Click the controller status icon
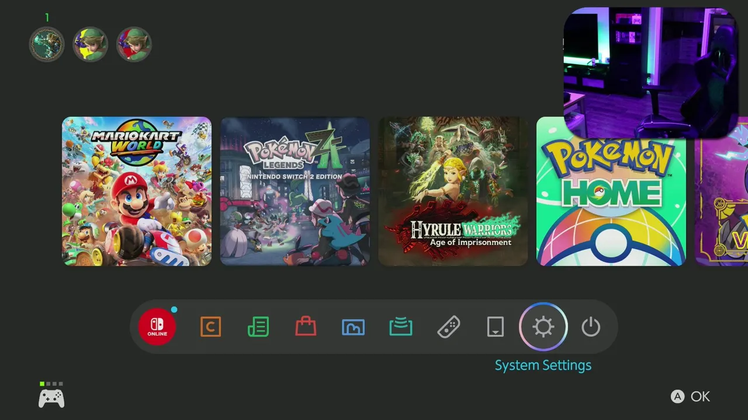Screen dimensions: 748x420 coord(51,396)
